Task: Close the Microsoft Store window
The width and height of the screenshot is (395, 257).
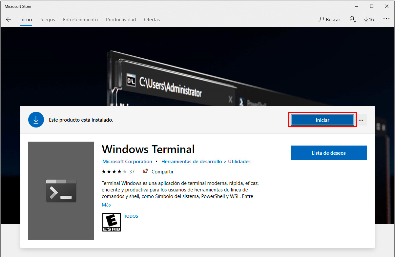Action: tap(387, 6)
